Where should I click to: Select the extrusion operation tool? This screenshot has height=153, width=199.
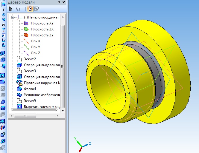[3, 53]
